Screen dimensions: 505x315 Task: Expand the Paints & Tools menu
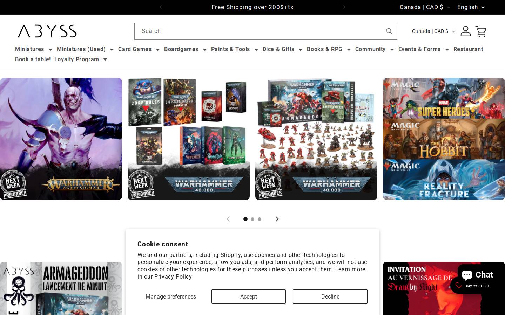[235, 49]
